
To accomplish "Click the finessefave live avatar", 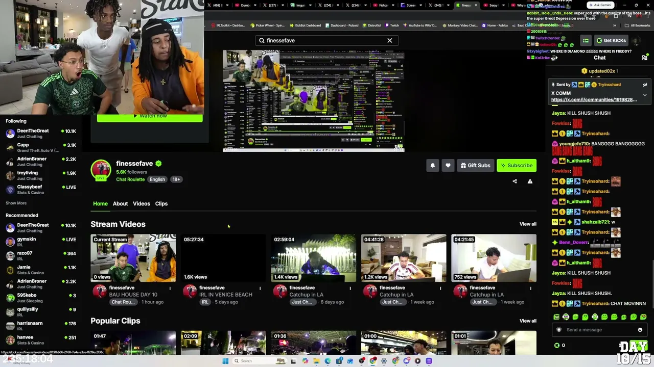I will (x=101, y=170).
